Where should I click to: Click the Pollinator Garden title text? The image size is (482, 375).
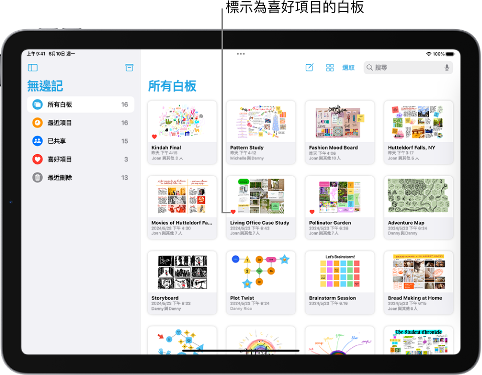tap(330, 223)
